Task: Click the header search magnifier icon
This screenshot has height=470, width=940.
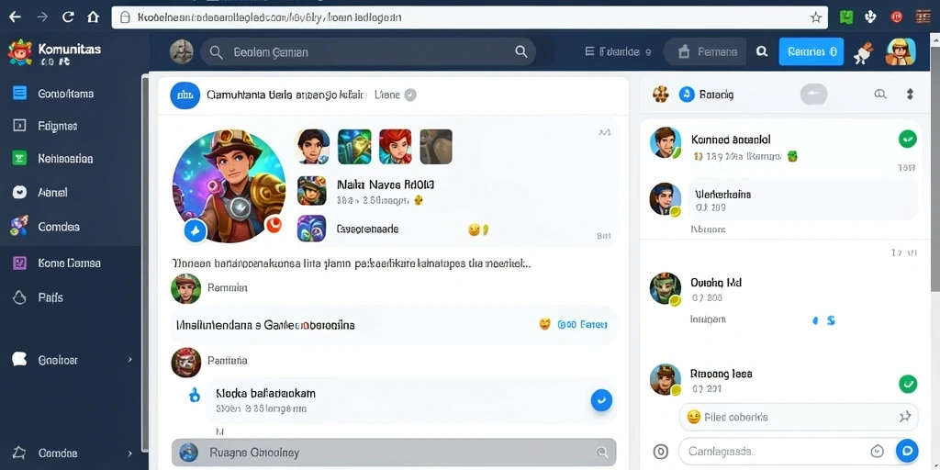Action: pos(762,52)
